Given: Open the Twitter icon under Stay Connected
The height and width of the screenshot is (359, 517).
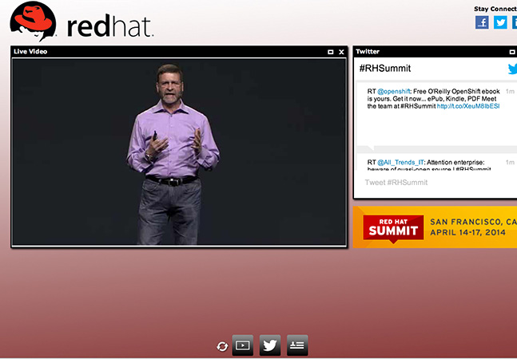Looking at the screenshot, I should pos(500,22).
